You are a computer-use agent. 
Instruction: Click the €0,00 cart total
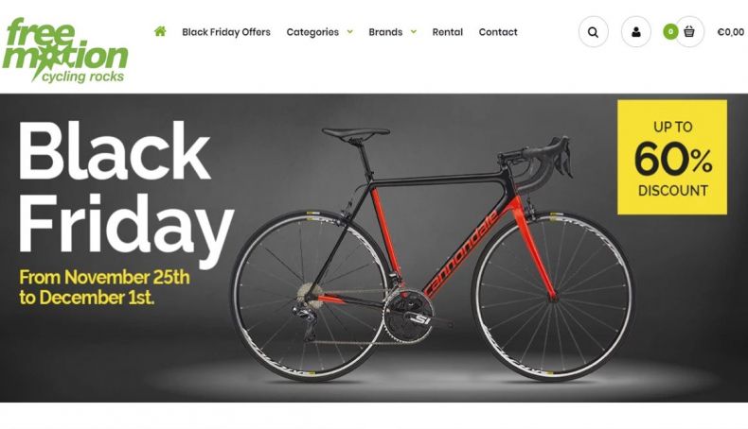[x=730, y=32]
